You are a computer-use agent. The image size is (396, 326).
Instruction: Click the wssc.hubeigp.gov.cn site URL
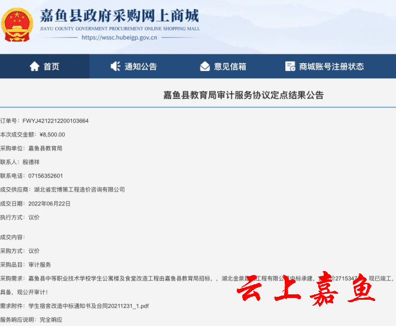[x=119, y=37]
